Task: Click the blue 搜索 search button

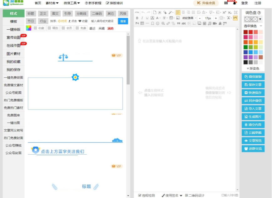Action: [123, 21]
